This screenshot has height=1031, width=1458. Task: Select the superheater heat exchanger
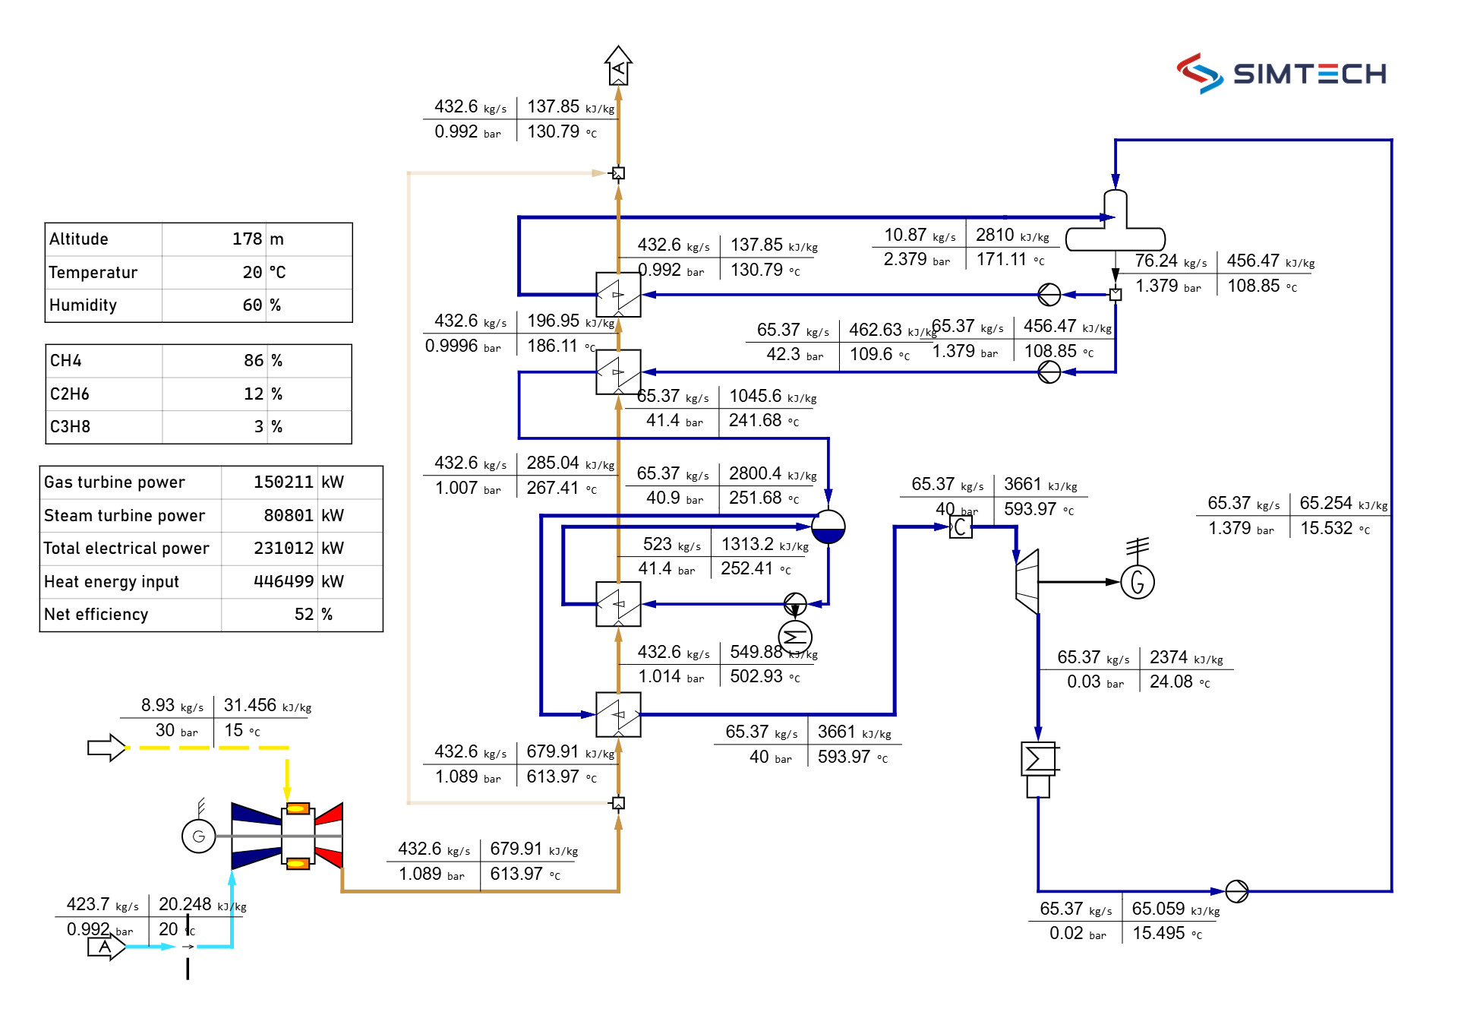click(x=619, y=714)
